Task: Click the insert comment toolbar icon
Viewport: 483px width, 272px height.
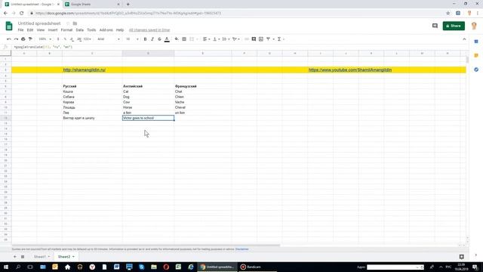Action: pos(254,39)
